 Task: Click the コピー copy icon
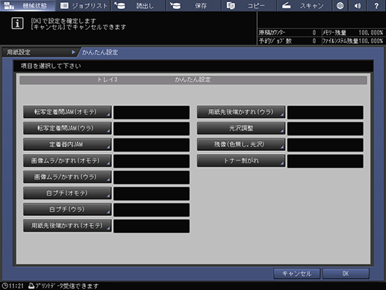[x=231, y=5]
